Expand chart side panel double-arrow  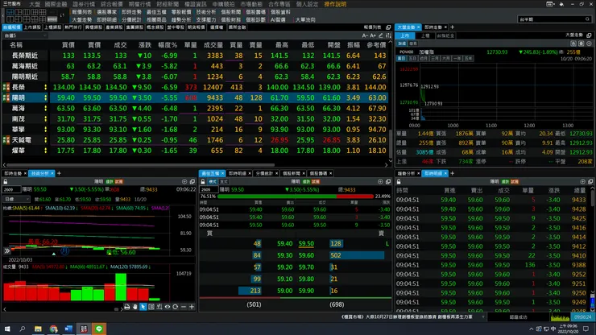(6, 251)
